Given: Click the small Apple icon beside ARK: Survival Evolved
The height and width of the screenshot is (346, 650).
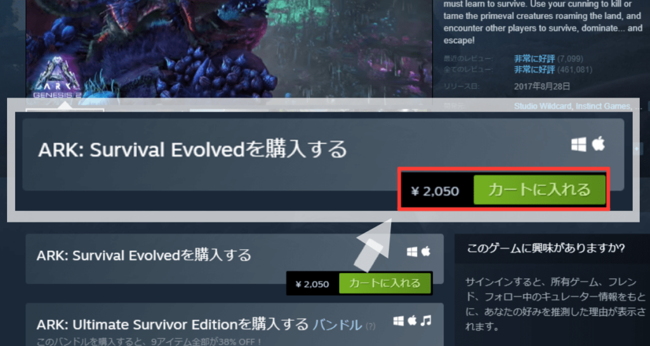Looking at the screenshot, I should pos(426,251).
